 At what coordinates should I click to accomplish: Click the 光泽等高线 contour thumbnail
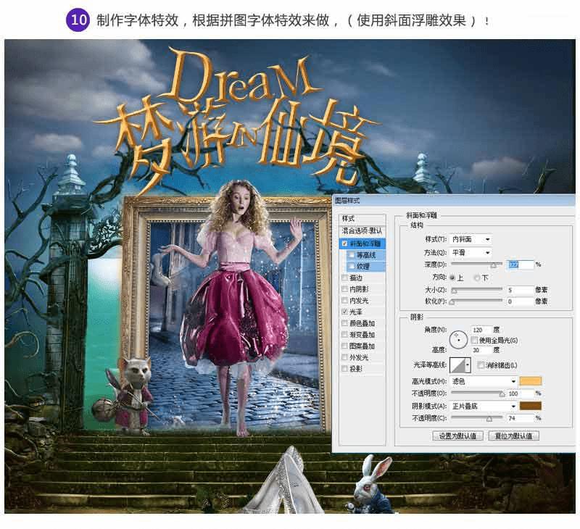457,365
